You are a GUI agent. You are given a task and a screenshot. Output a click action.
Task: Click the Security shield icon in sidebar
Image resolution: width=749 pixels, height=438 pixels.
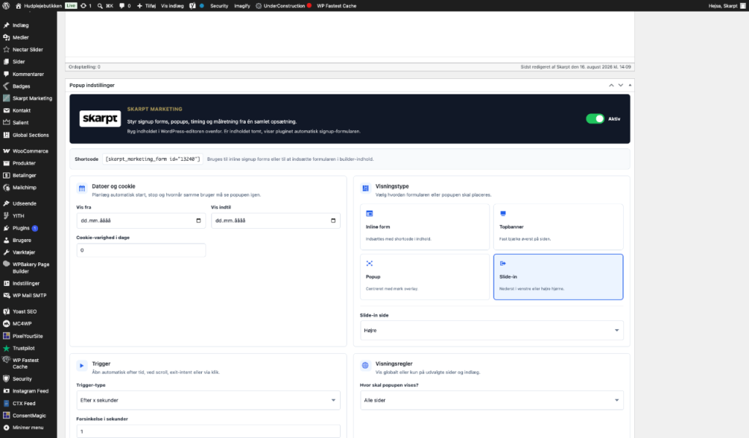tap(6, 379)
